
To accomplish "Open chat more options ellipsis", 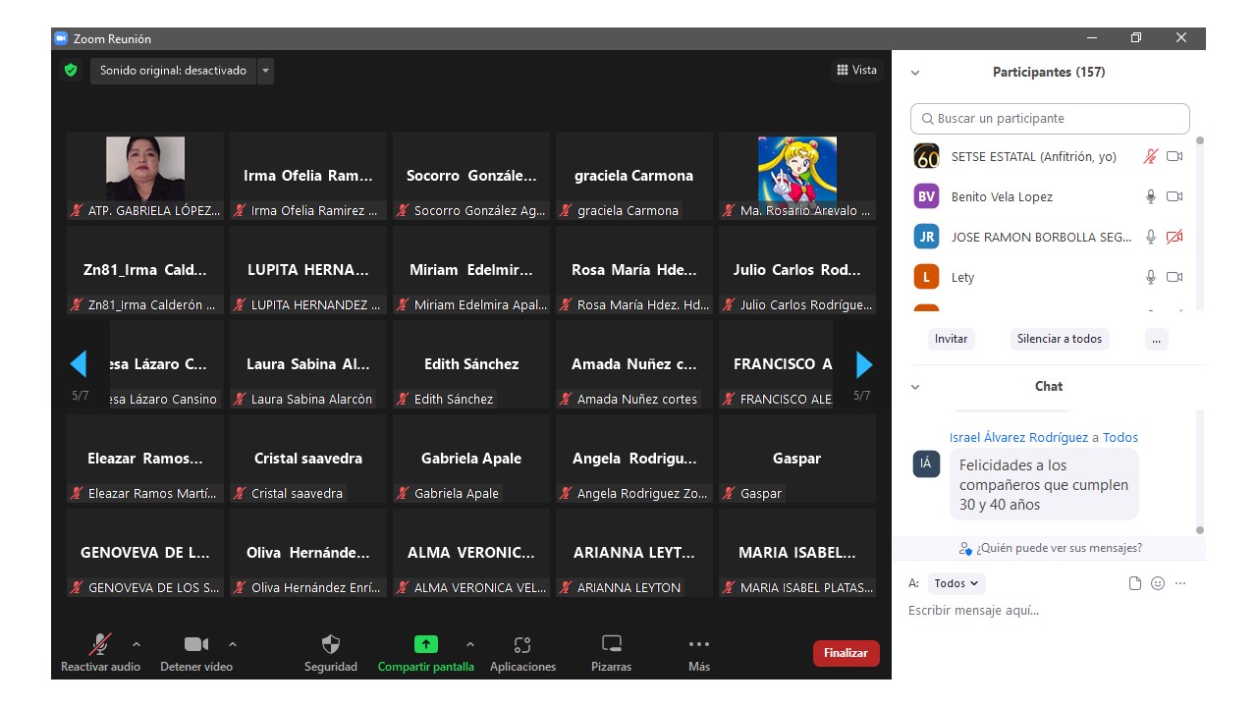I will point(1180,583).
